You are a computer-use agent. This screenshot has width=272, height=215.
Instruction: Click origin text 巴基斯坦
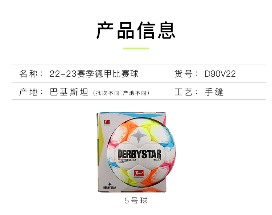(69, 92)
